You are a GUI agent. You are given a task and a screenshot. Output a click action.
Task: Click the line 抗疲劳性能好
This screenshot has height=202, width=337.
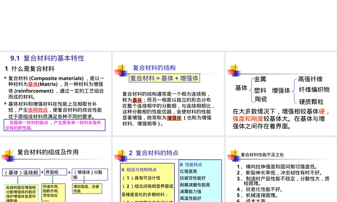click(x=193, y=178)
